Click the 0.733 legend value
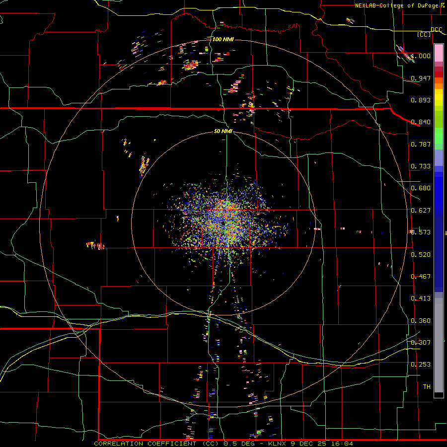The image size is (447, 447). coord(421,166)
